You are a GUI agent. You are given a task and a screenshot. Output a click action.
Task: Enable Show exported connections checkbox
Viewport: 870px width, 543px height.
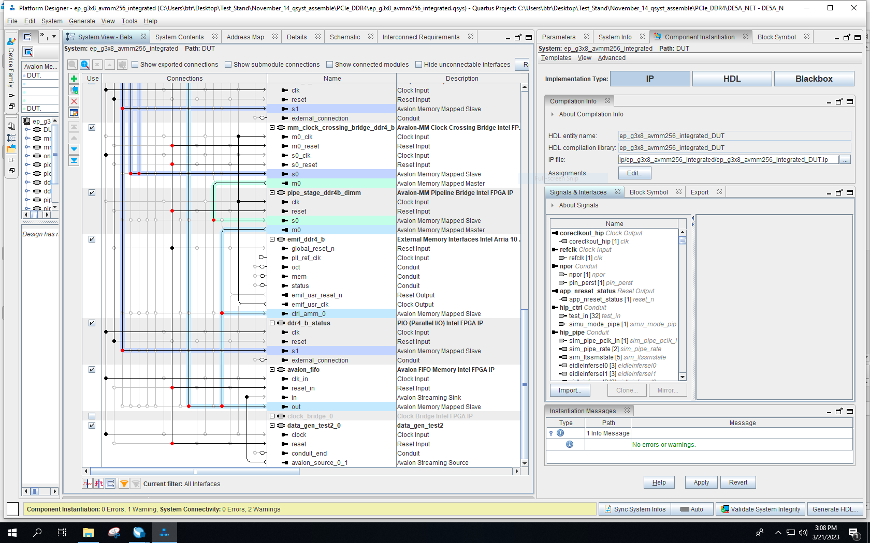pyautogui.click(x=135, y=65)
